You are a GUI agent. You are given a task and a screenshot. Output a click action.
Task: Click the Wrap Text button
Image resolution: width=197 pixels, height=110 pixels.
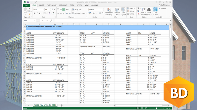77,9
